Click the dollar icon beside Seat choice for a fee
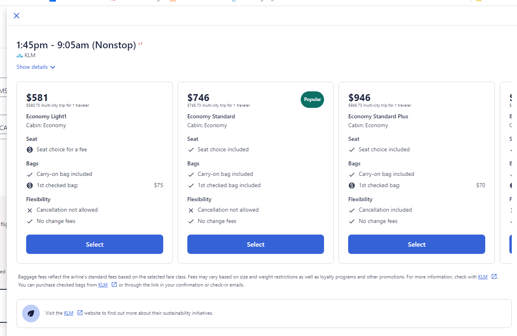 point(30,150)
